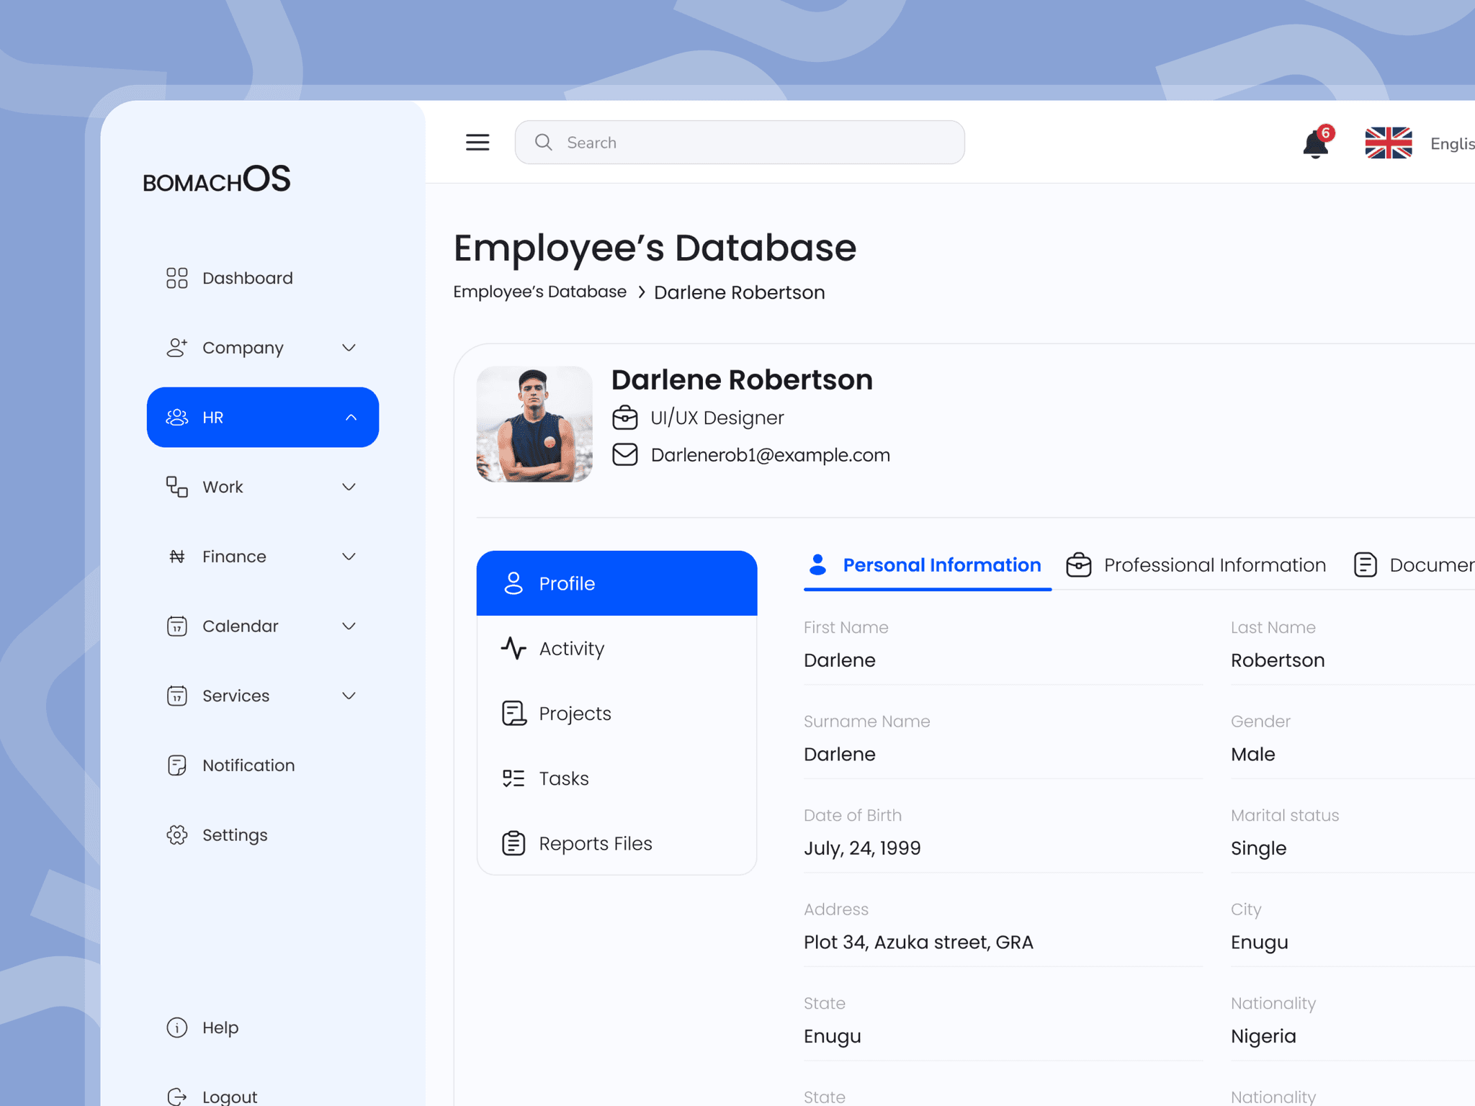
Task: Click the email envelope icon
Action: click(624, 455)
